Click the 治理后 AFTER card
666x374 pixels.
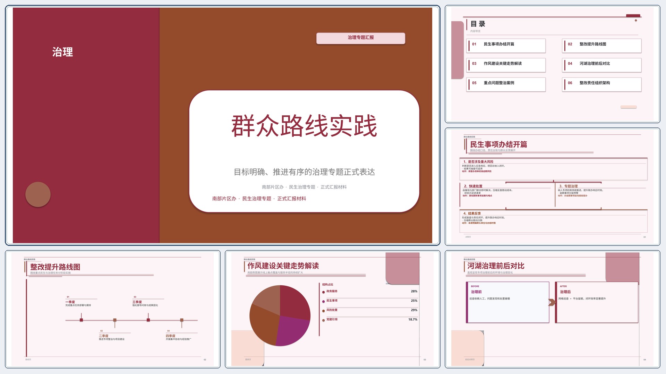tap(597, 302)
